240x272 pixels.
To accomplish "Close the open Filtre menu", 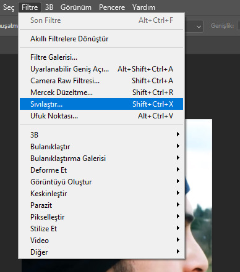I will (30, 7).
